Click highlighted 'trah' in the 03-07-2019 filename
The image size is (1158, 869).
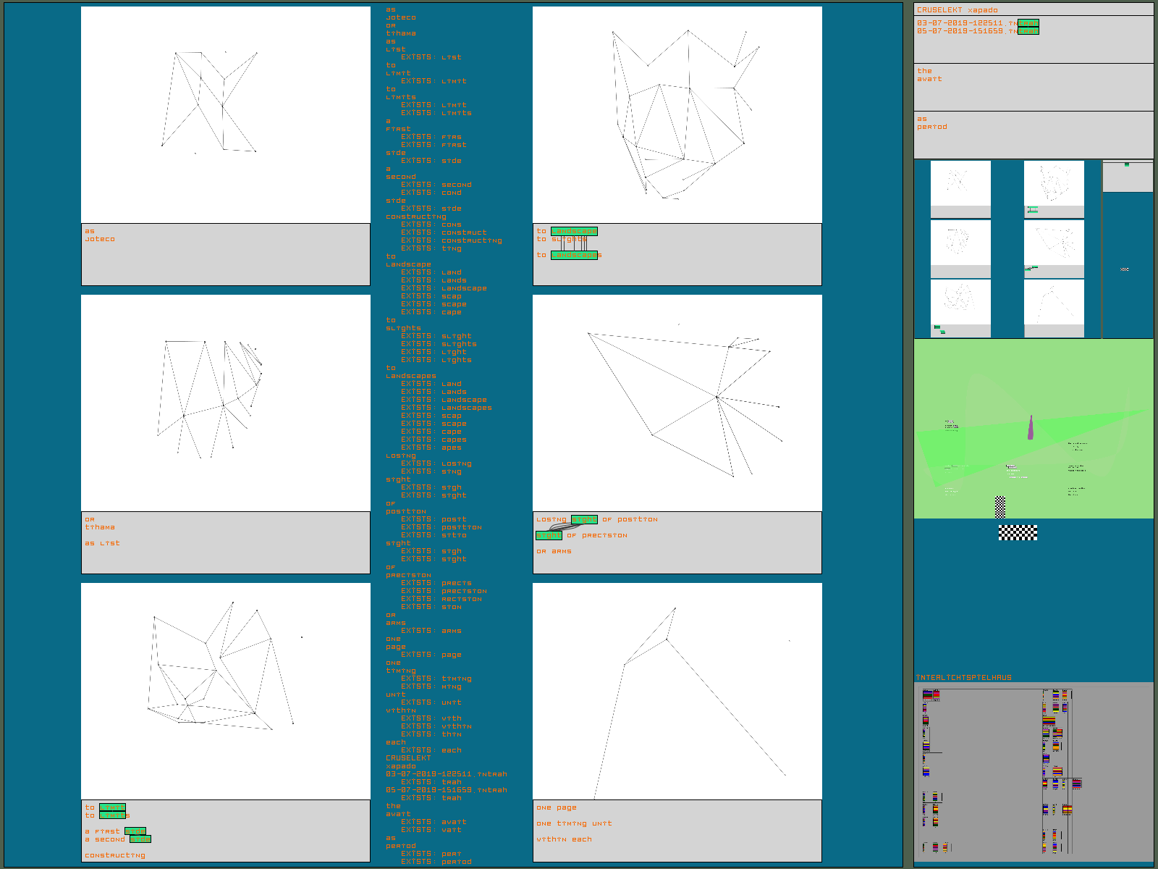(1028, 23)
